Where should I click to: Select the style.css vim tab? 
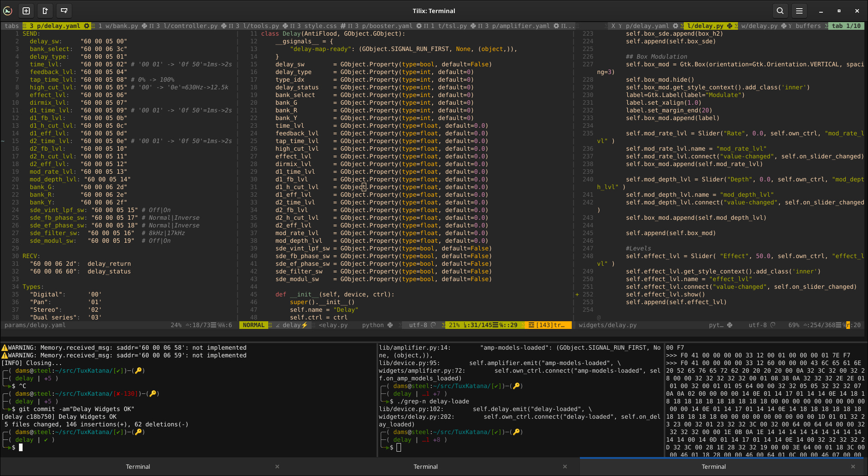pos(320,26)
